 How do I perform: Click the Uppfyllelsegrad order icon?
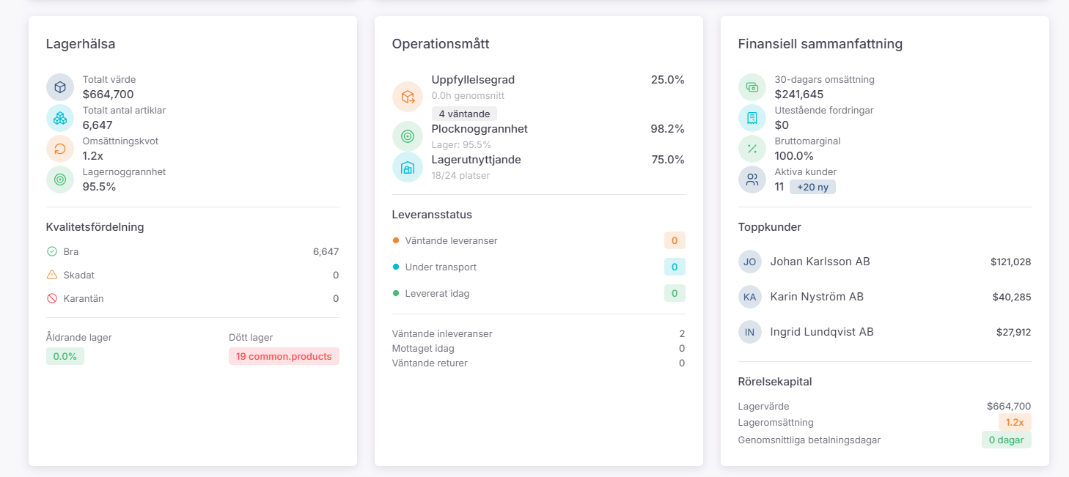[x=408, y=96]
